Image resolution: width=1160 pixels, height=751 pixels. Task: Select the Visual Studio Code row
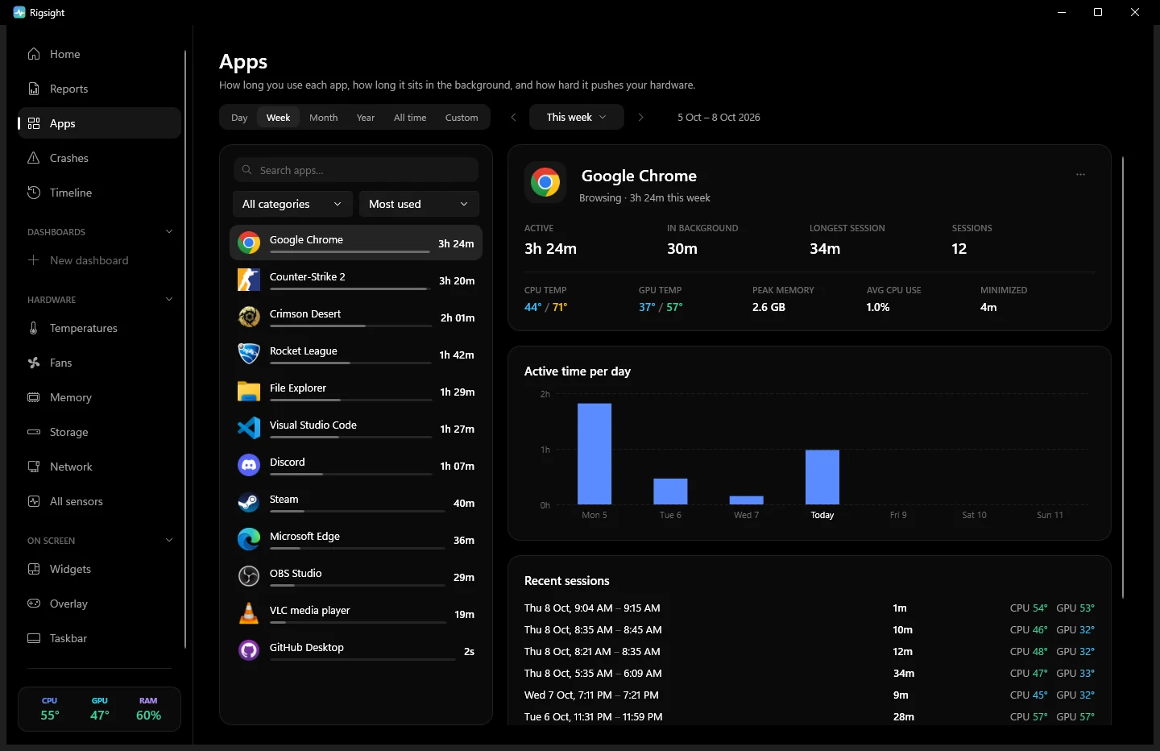[356, 429]
